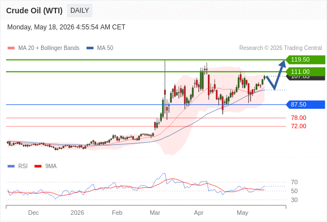The height and width of the screenshot is (222, 327).
Task: Click the Crude Oil (WTI) title
Action: coord(34,11)
